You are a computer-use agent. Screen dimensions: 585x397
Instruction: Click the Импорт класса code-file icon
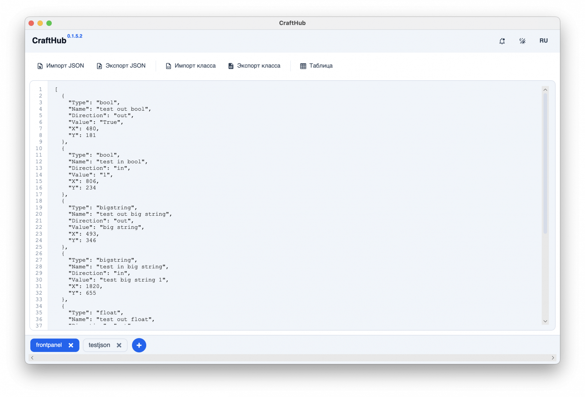point(168,66)
